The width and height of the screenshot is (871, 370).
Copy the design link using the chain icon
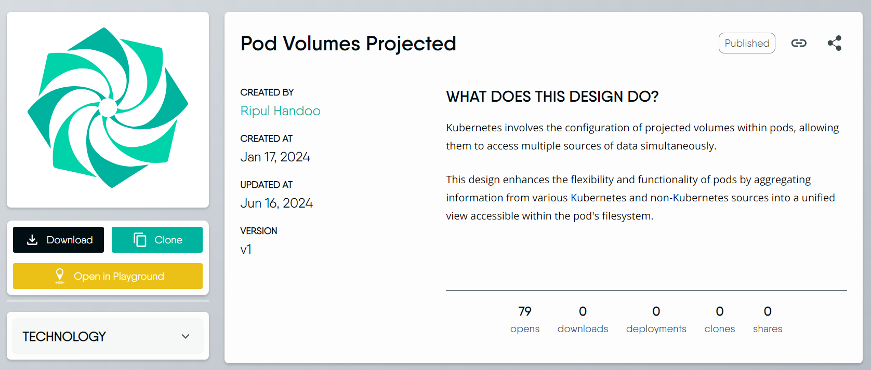[x=799, y=43]
